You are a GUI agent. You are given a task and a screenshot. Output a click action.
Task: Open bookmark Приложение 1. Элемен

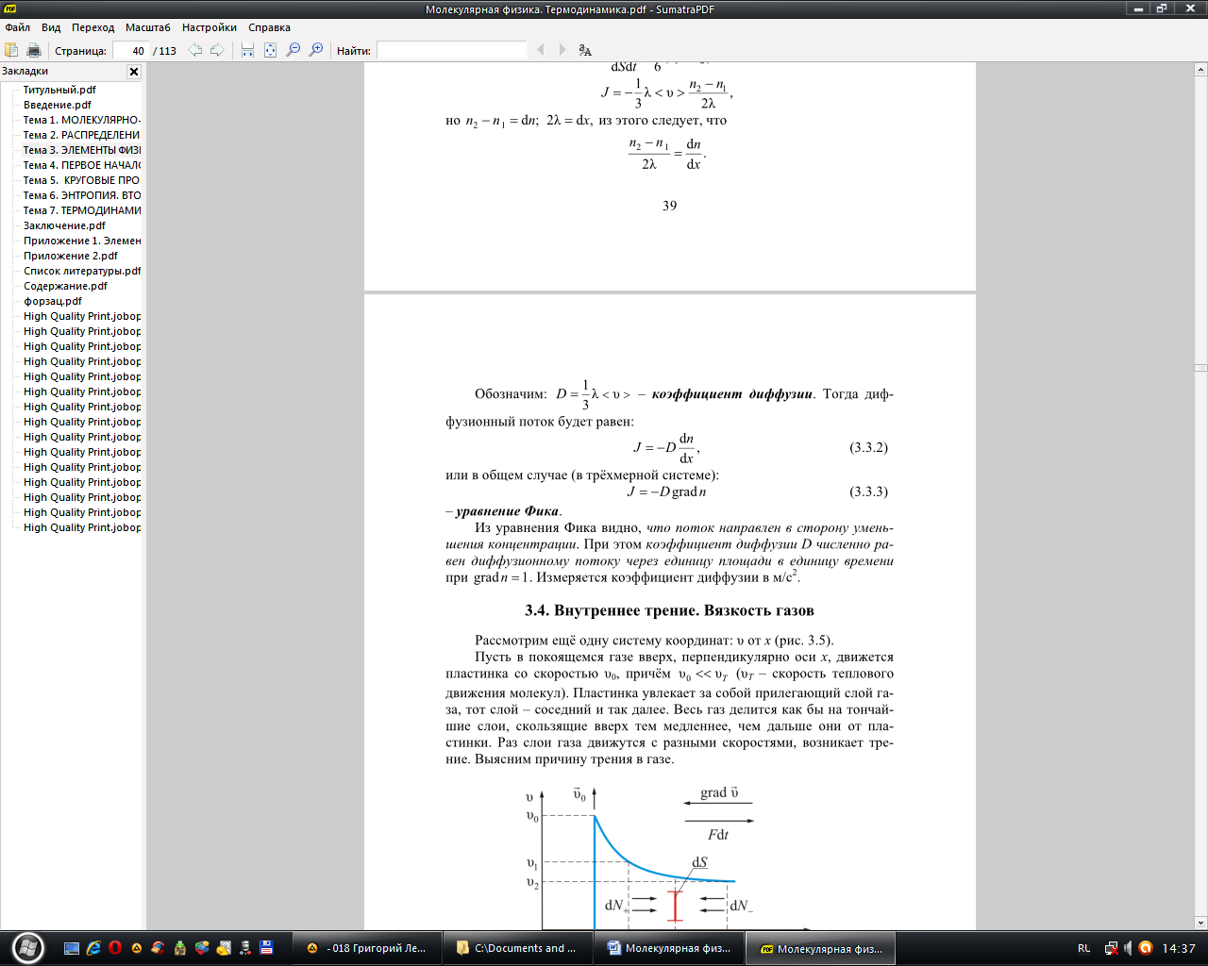point(82,241)
